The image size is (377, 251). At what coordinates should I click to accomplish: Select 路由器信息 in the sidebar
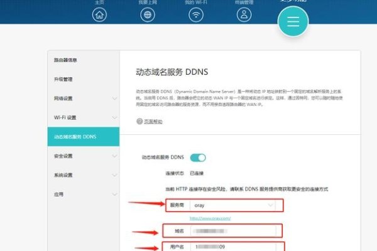click(x=84, y=60)
